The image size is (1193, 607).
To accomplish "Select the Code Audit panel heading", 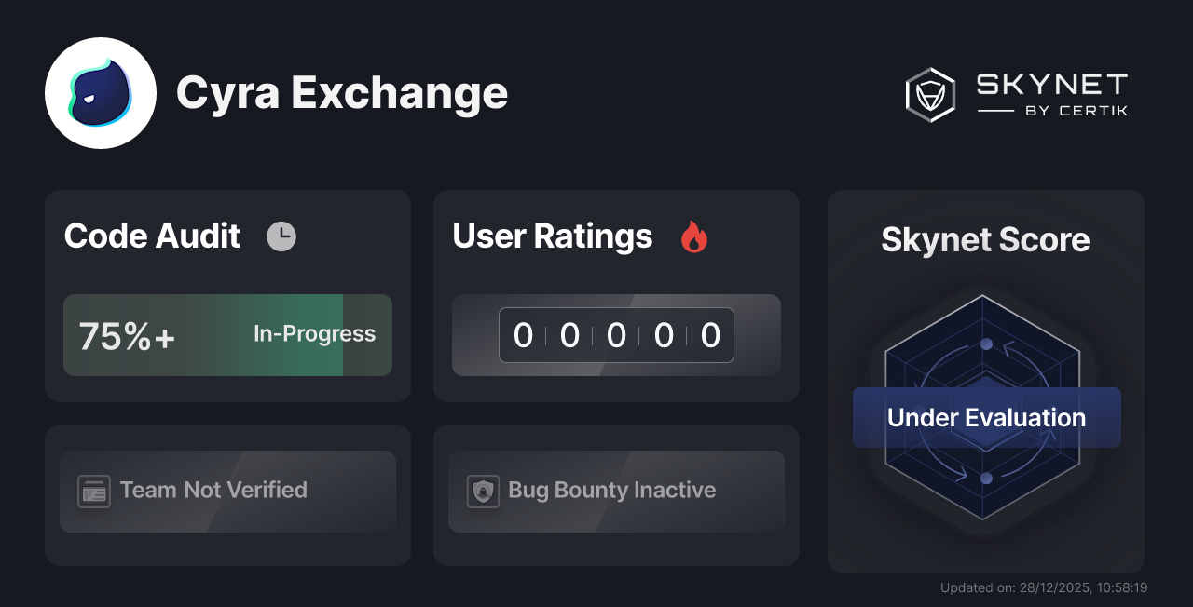I will (x=152, y=236).
